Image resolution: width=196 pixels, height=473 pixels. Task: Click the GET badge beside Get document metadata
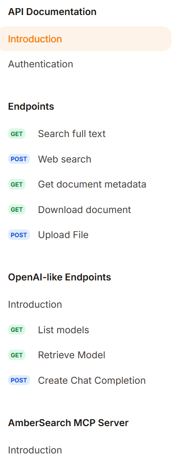17,184
